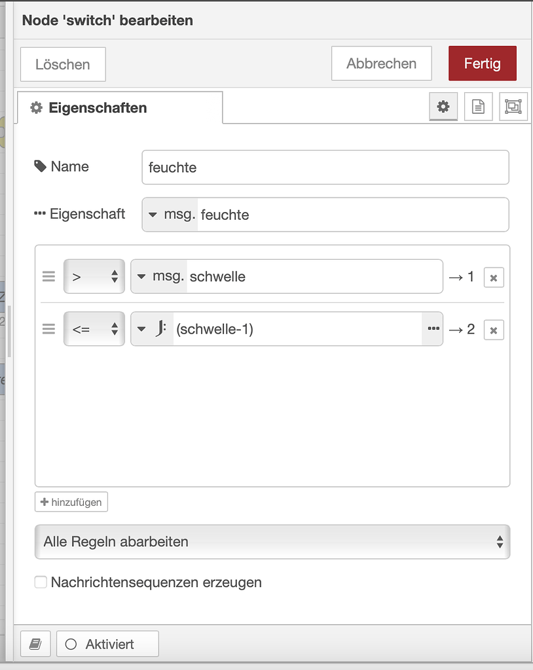Viewport: 533px width, 670px height.
Task: Click the drag handle of the first rule
Action: point(48,276)
